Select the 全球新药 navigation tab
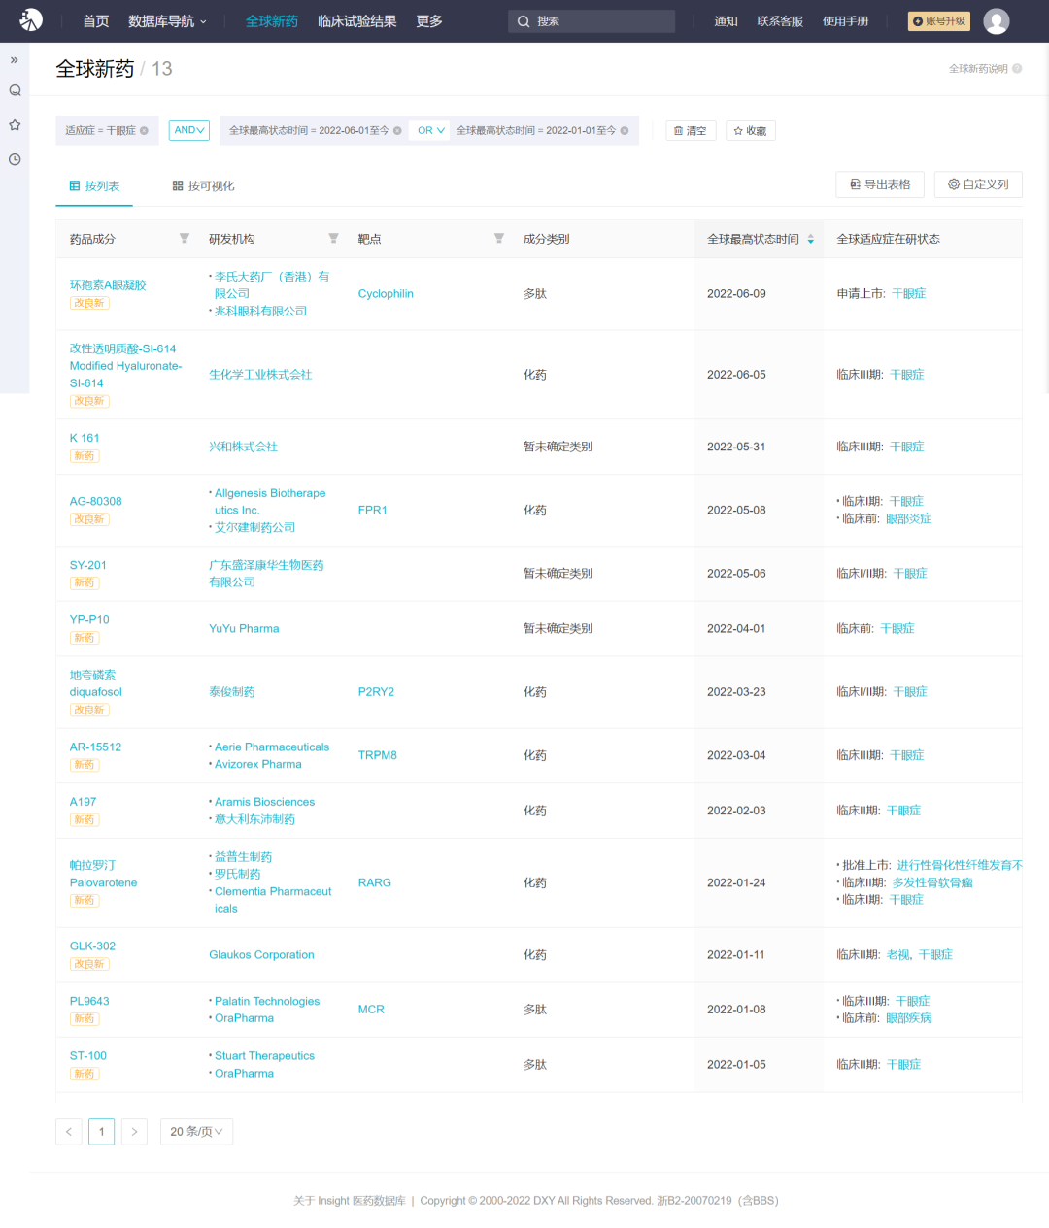The width and height of the screenshot is (1049, 1228). point(272,21)
